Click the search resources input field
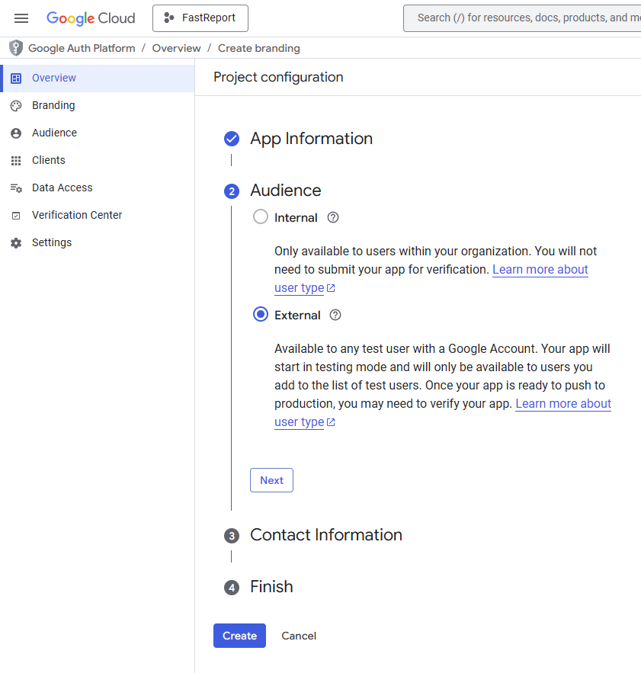Screen dimensions: 641x673 click(x=526, y=18)
